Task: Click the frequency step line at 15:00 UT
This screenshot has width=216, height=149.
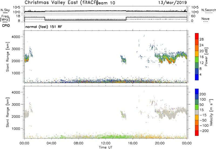Action: 126,19
